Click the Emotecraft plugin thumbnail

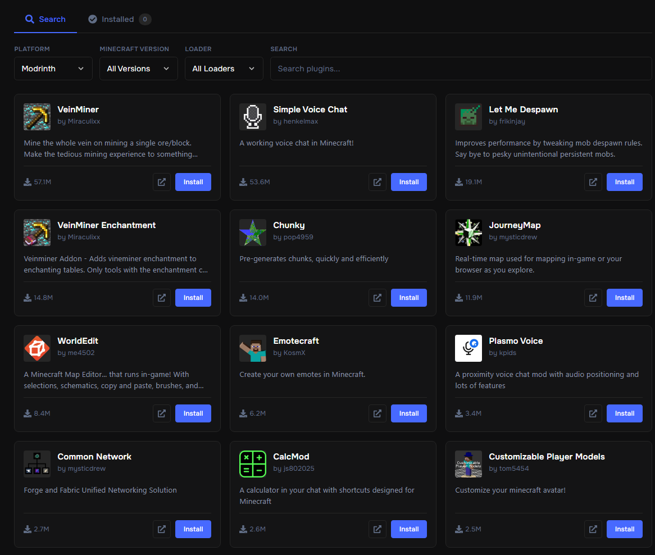point(253,348)
